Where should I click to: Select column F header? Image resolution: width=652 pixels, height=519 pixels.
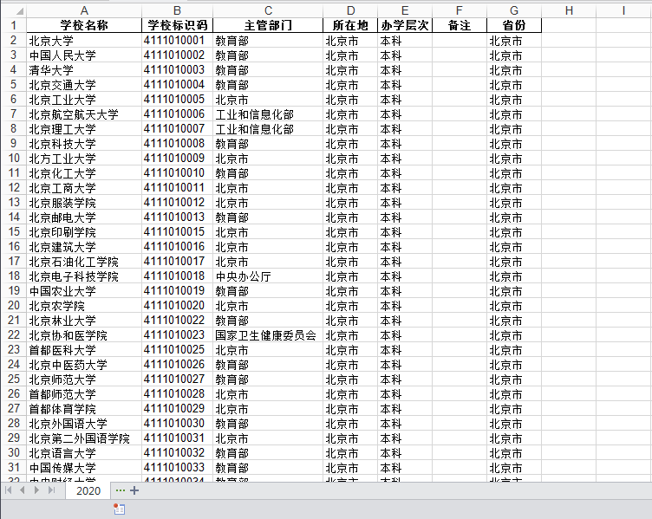(460, 10)
